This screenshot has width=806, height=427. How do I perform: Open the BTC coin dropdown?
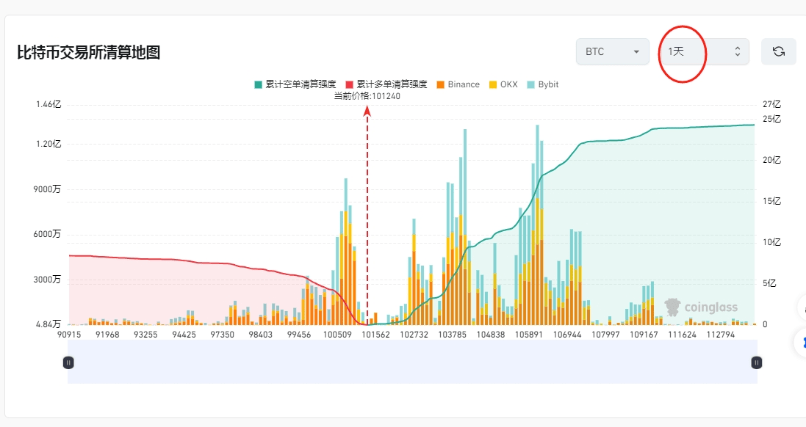point(612,51)
